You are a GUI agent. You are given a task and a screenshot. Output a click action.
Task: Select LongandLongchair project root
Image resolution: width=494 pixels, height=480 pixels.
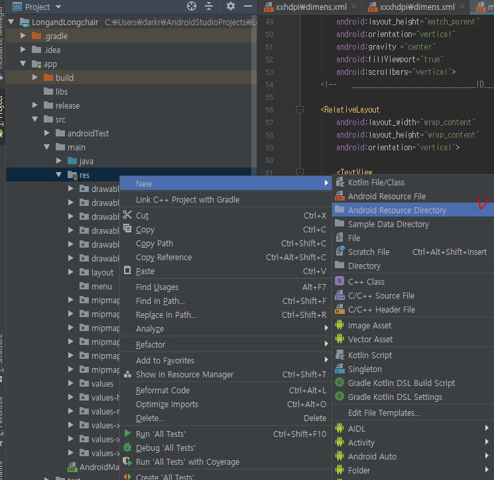pyautogui.click(x=65, y=22)
